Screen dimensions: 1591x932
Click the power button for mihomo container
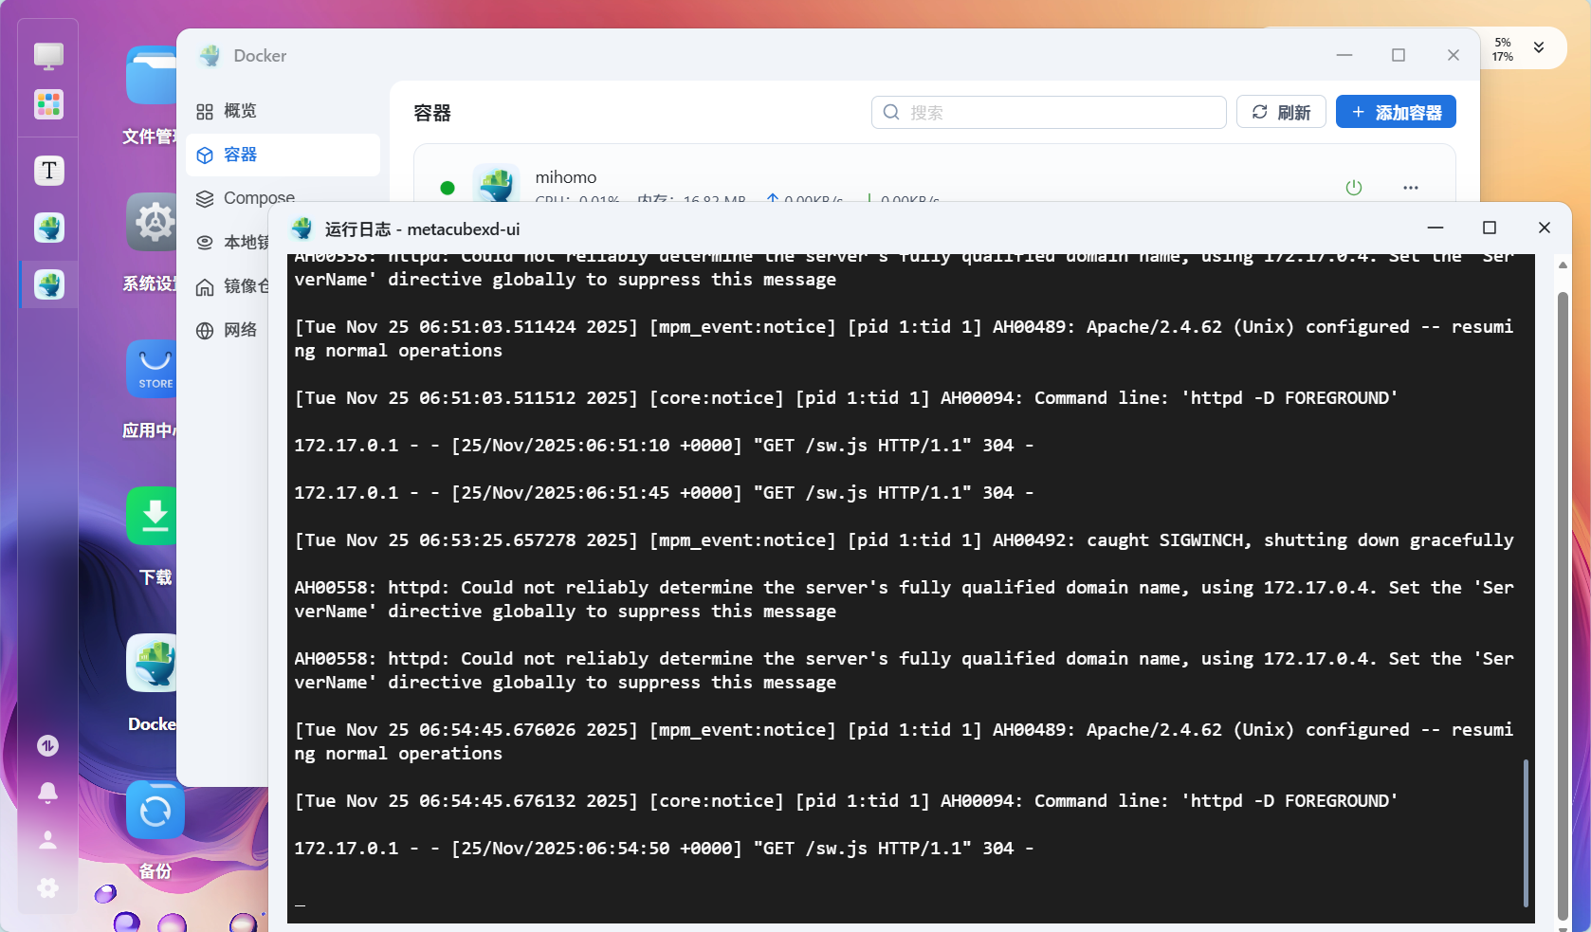pyautogui.click(x=1354, y=188)
